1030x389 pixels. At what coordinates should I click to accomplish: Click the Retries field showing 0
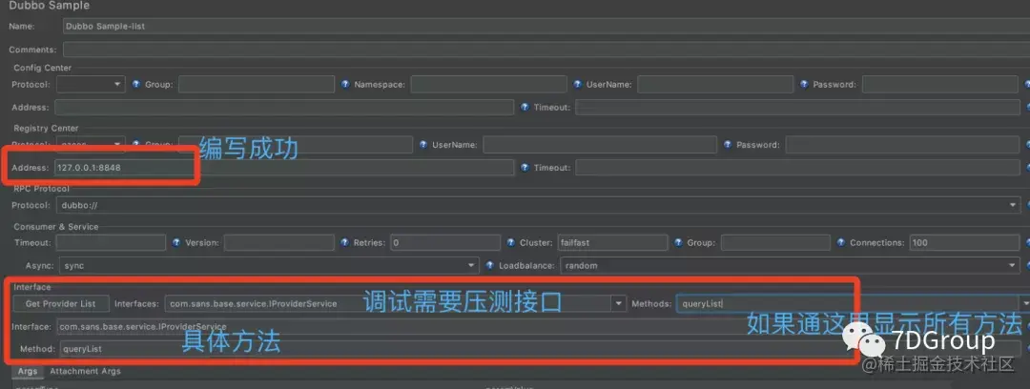pyautogui.click(x=445, y=242)
